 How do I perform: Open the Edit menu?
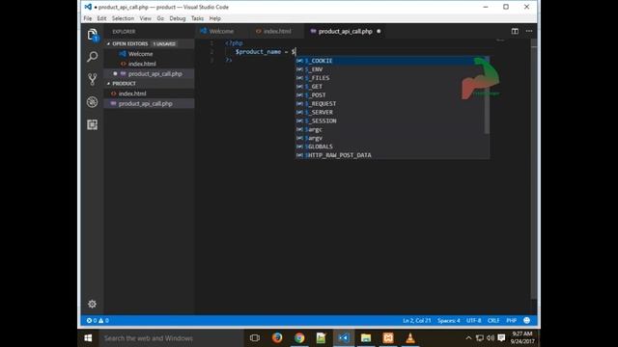point(101,18)
